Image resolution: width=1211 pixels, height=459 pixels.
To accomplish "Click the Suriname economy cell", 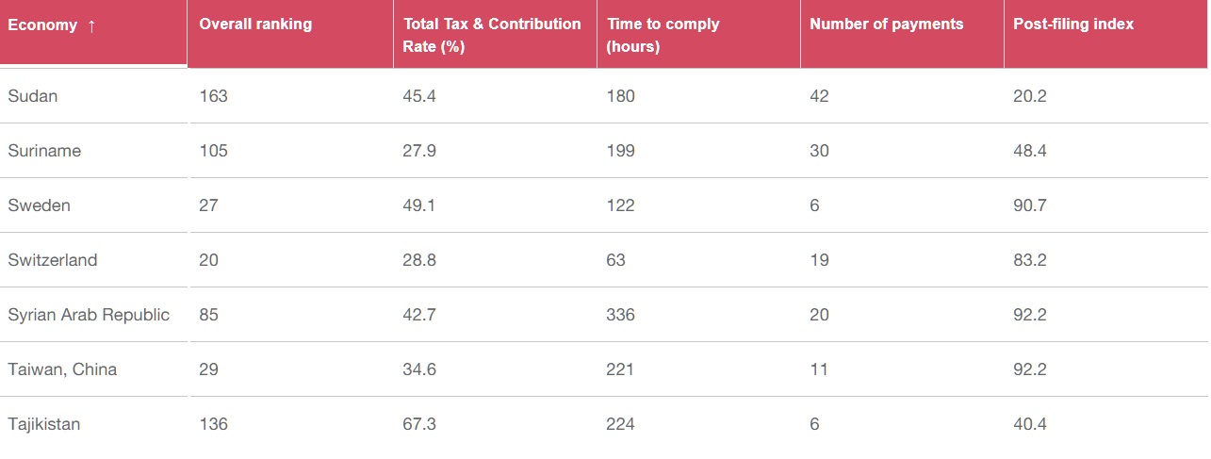I will tap(44, 151).
